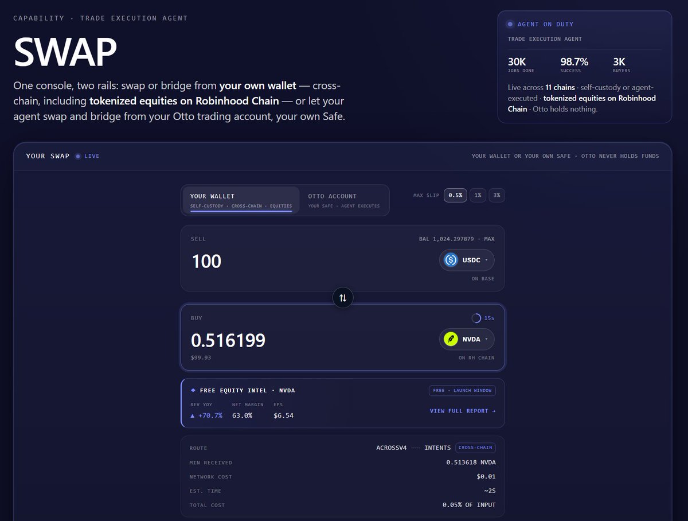Open the USDC sell token dropdown
This screenshot has width=688, height=521.
[467, 260]
